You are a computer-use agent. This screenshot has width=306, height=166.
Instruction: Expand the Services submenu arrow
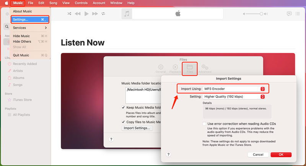(x=46, y=28)
